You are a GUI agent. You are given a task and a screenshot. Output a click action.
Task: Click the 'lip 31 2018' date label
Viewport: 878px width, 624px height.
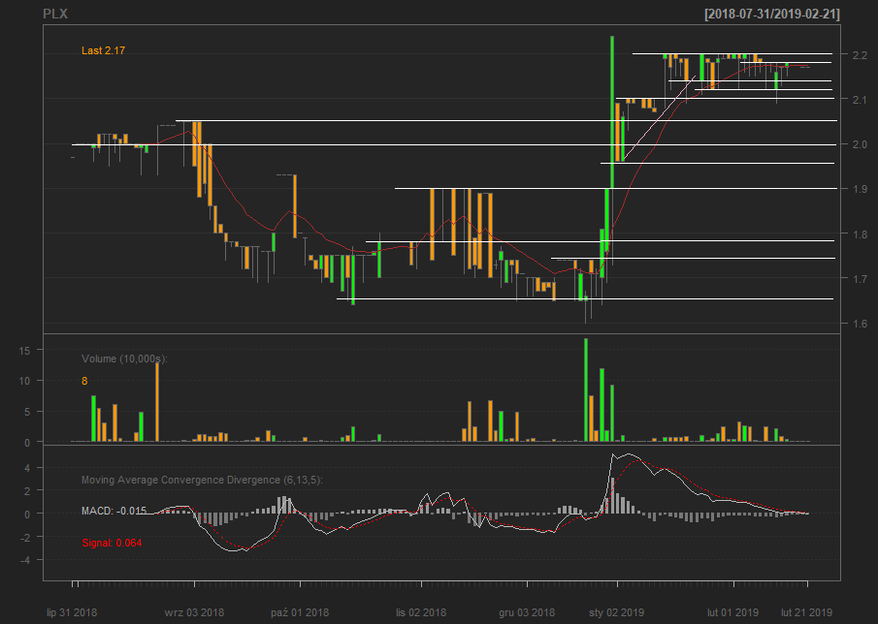click(x=72, y=612)
